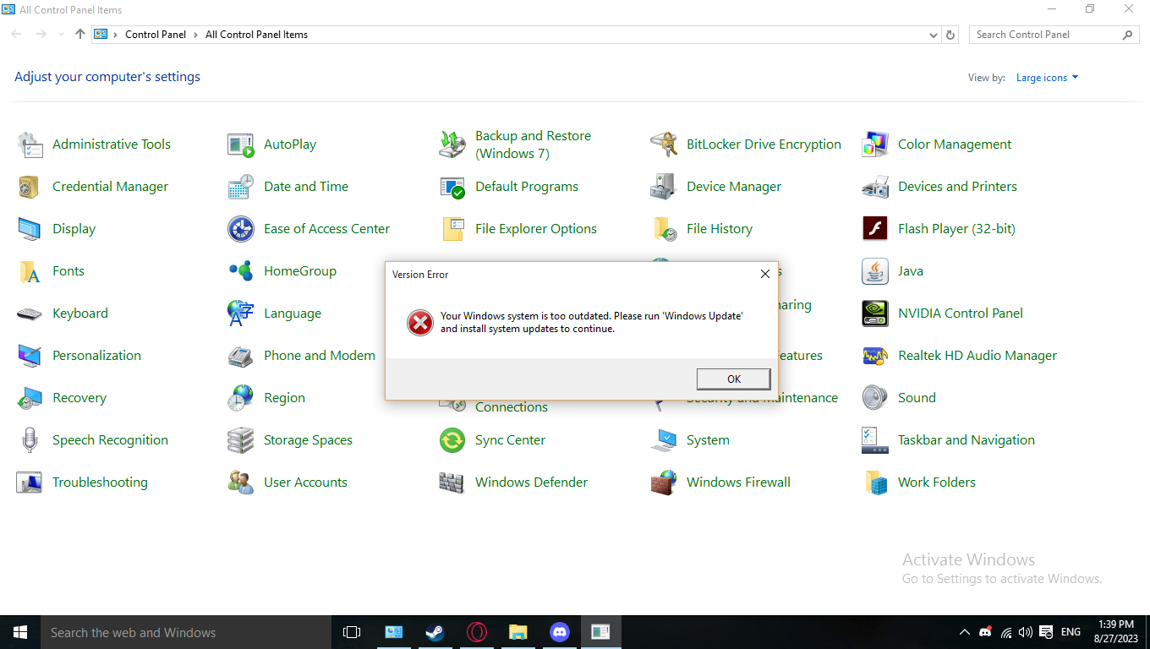The image size is (1150, 649).
Task: Open the File History icon
Action: (664, 229)
